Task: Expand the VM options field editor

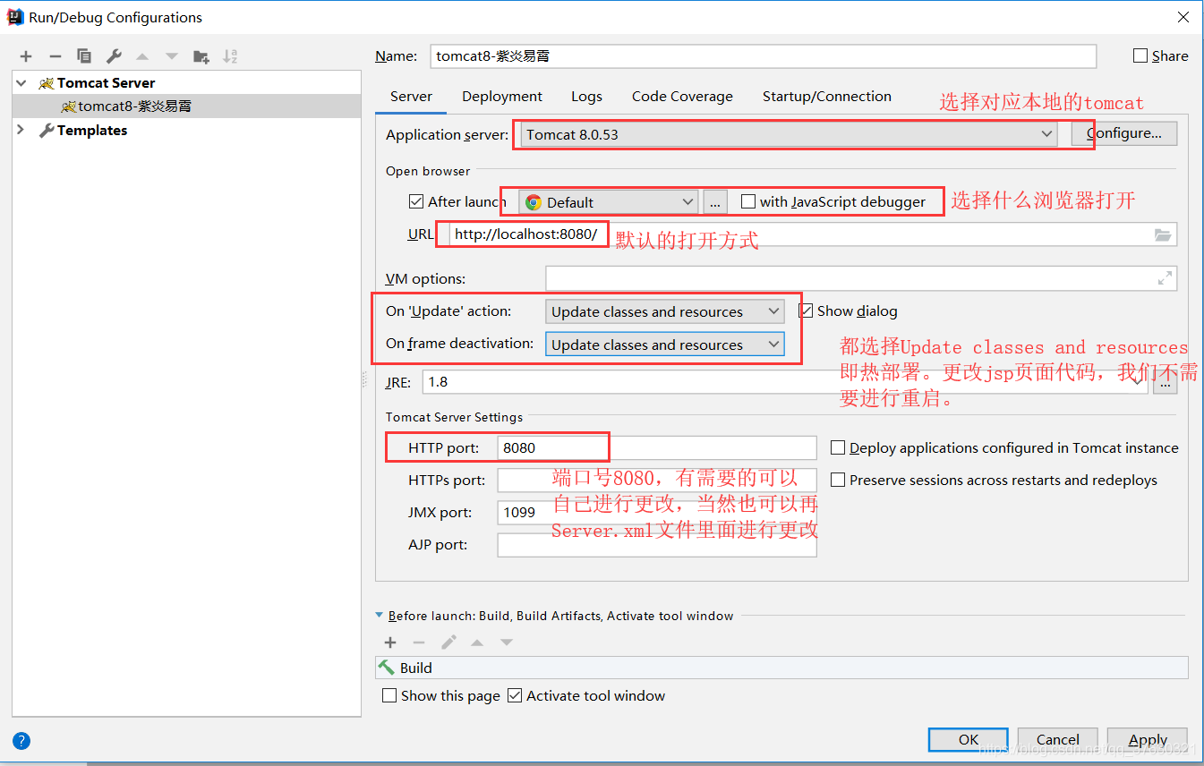Action: [1165, 279]
